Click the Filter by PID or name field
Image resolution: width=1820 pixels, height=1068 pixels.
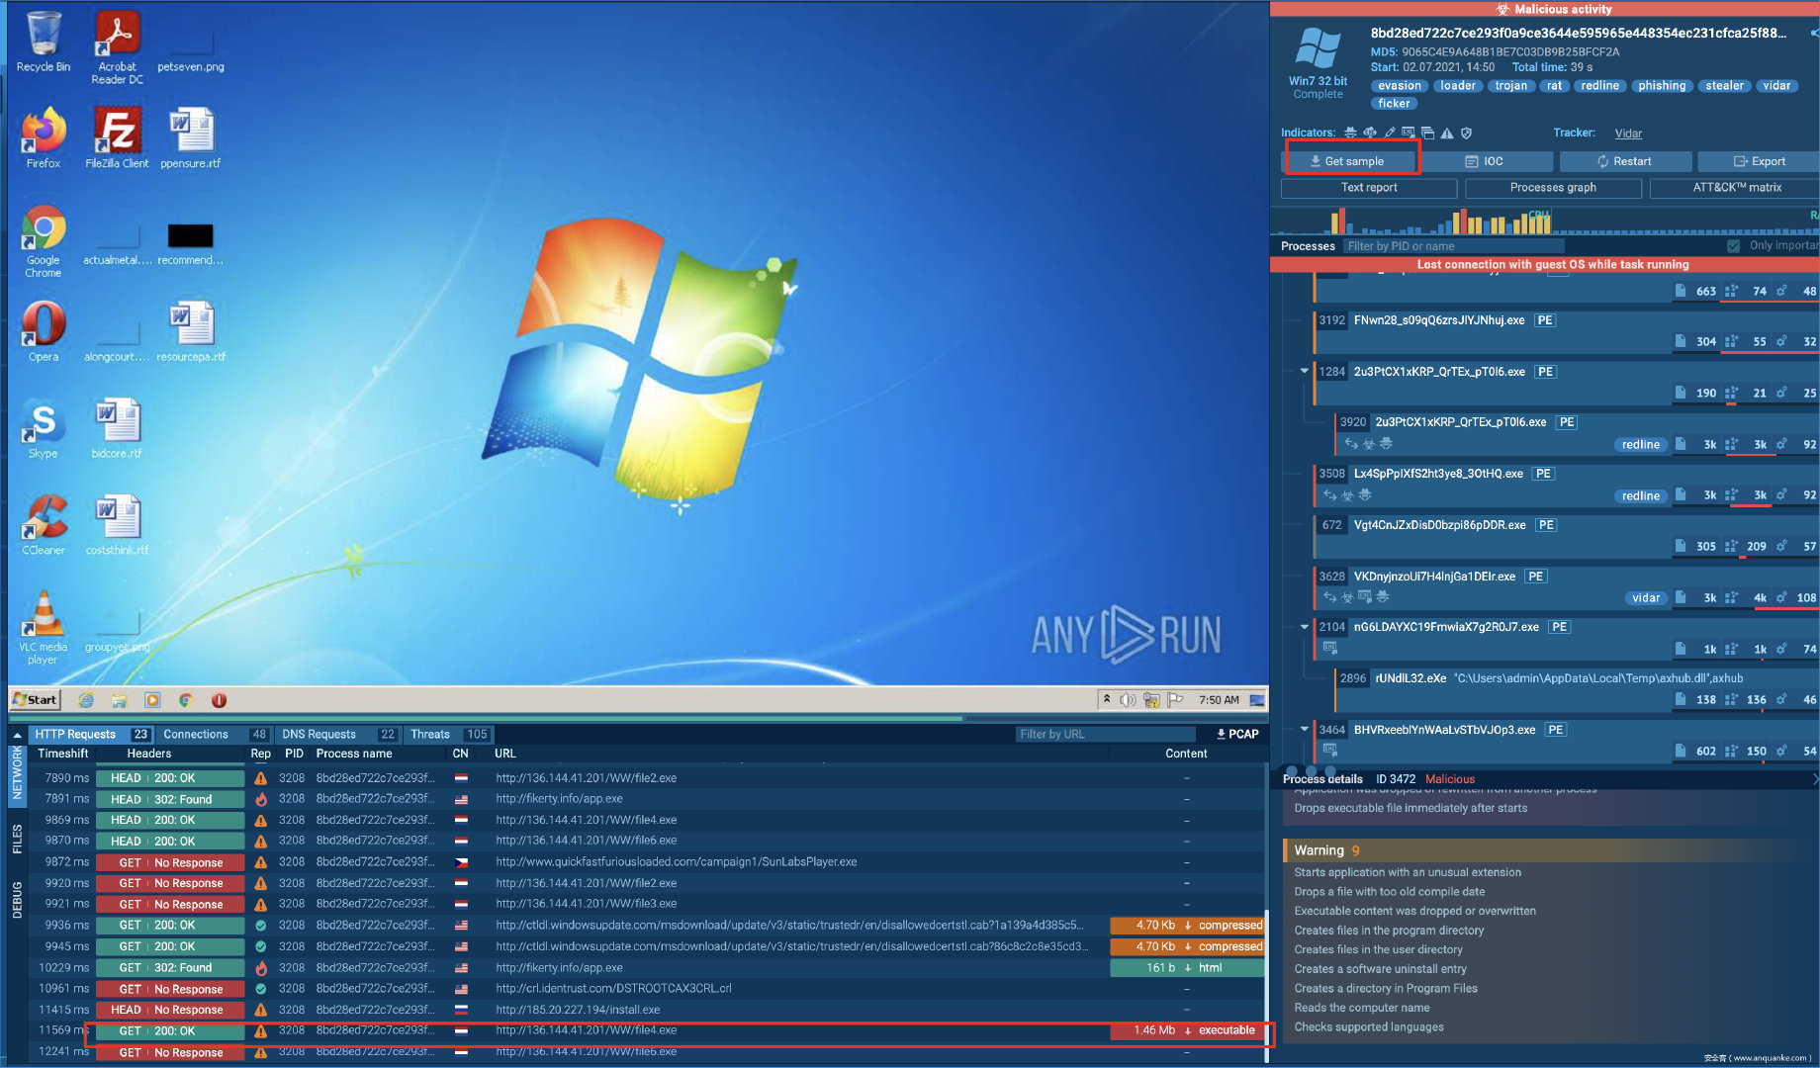(x=1453, y=246)
